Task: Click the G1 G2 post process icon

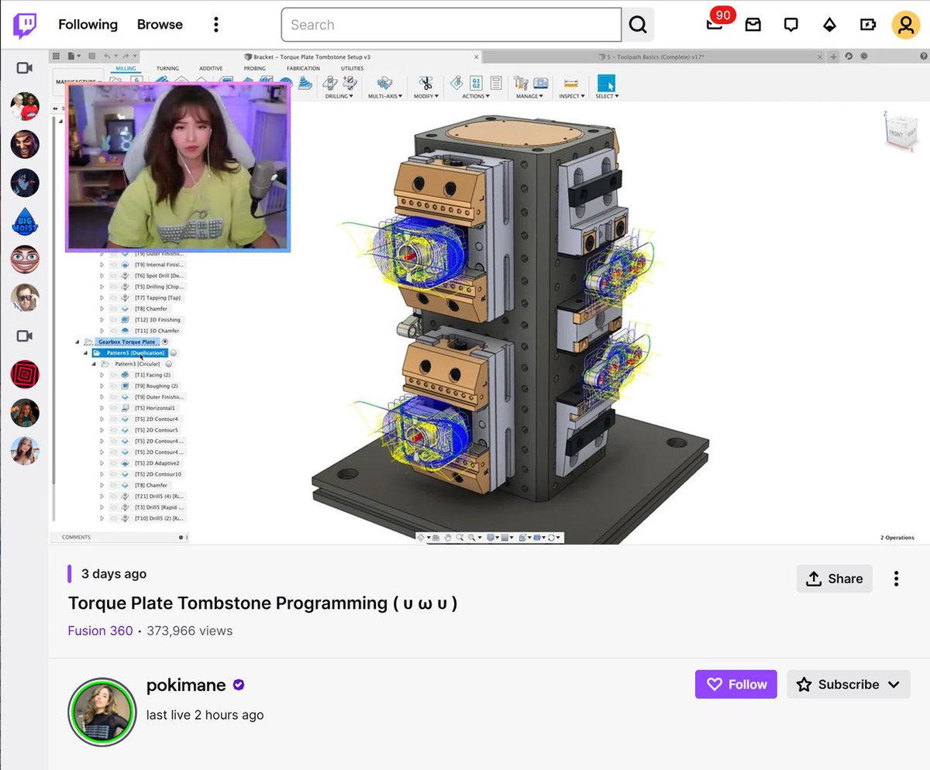Action: click(477, 84)
